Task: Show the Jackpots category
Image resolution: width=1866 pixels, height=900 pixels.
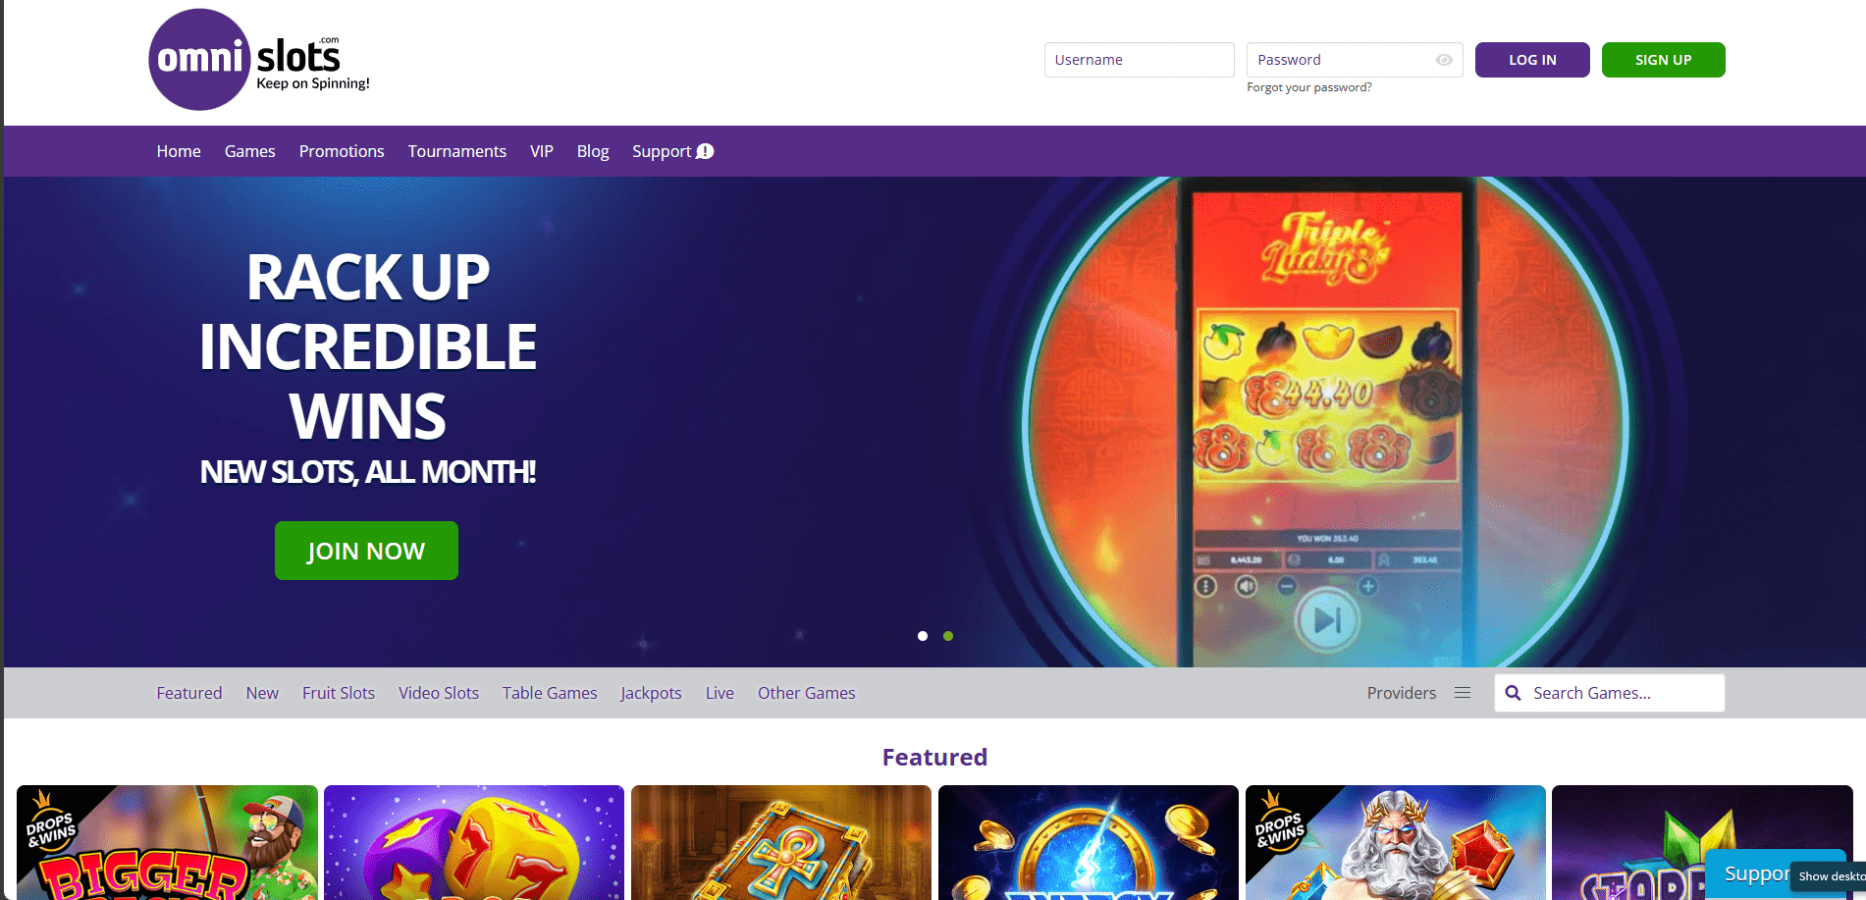Action: click(651, 693)
